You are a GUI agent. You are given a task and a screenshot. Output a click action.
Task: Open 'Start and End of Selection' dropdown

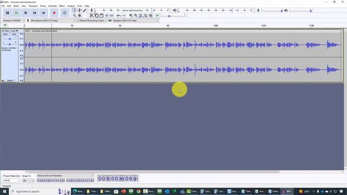tap(65, 175)
